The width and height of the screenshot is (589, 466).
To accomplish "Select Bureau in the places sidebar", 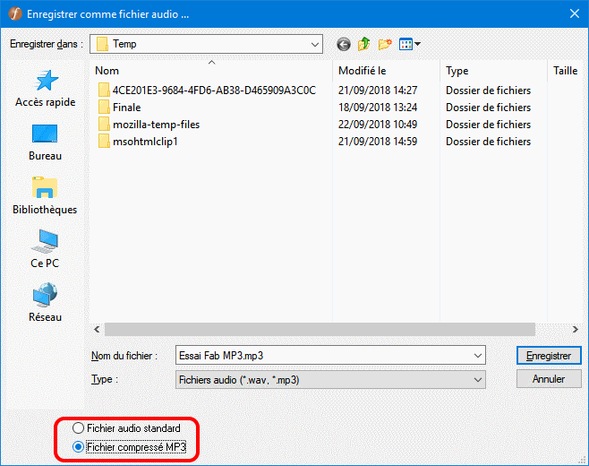I will pos(46,142).
